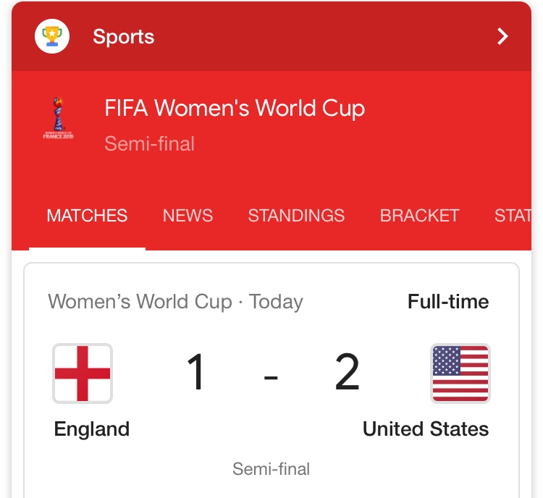
Task: Click the Semi-final subtitle in red header
Action: (150, 143)
